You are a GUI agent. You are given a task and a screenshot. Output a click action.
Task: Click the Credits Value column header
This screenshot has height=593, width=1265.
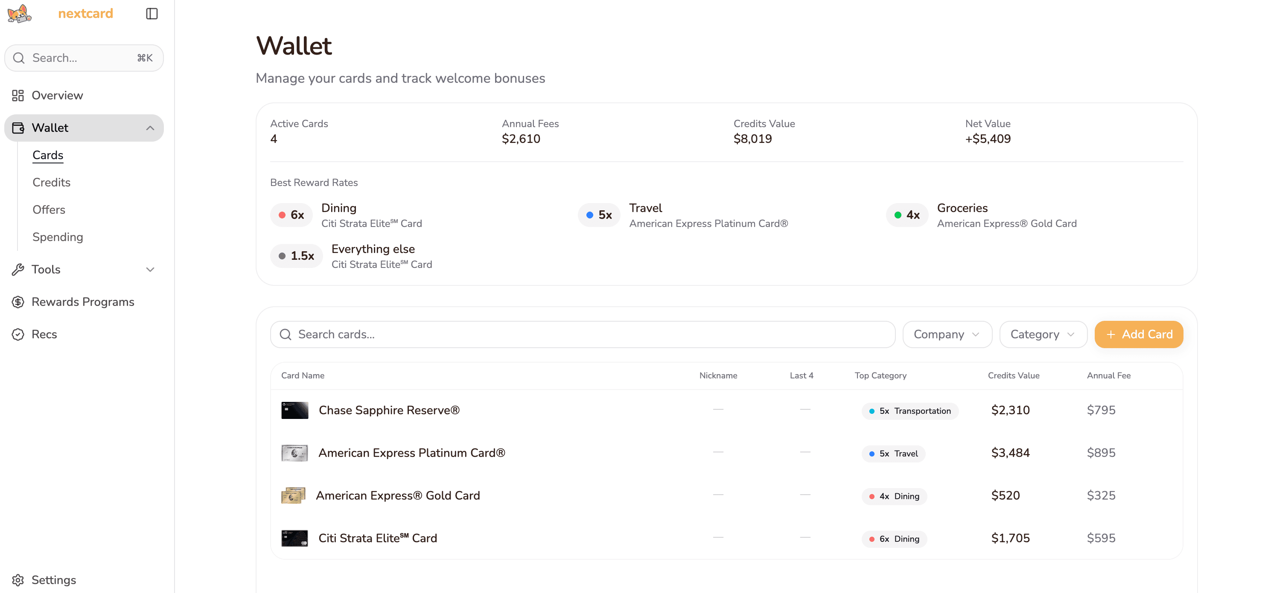tap(1014, 375)
